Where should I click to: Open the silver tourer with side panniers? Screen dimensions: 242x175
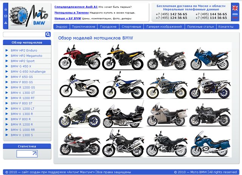[167, 115]
